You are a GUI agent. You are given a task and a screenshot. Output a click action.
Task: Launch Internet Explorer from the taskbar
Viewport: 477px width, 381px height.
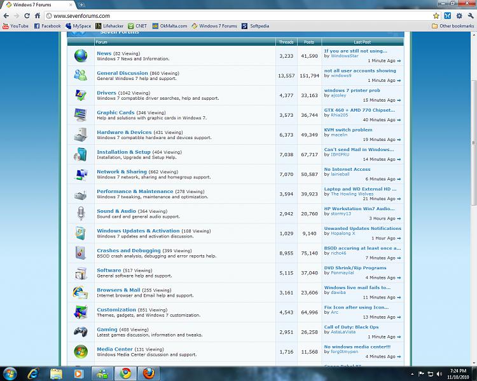pos(33,373)
